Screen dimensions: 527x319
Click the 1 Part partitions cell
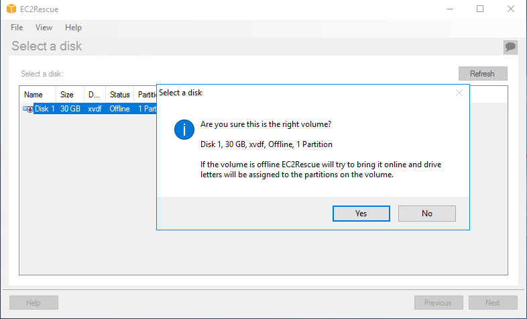pos(148,109)
